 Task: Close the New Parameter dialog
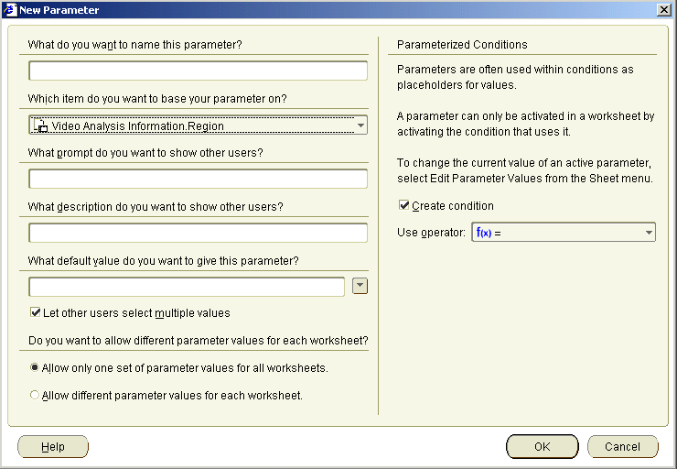click(663, 9)
